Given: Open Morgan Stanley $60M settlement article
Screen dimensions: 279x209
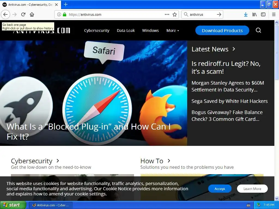Looking at the screenshot, I should pyautogui.click(x=228, y=86).
